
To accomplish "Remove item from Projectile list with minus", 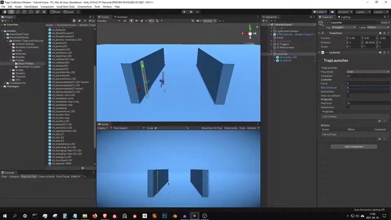I will pyautogui.click(x=385, y=121).
